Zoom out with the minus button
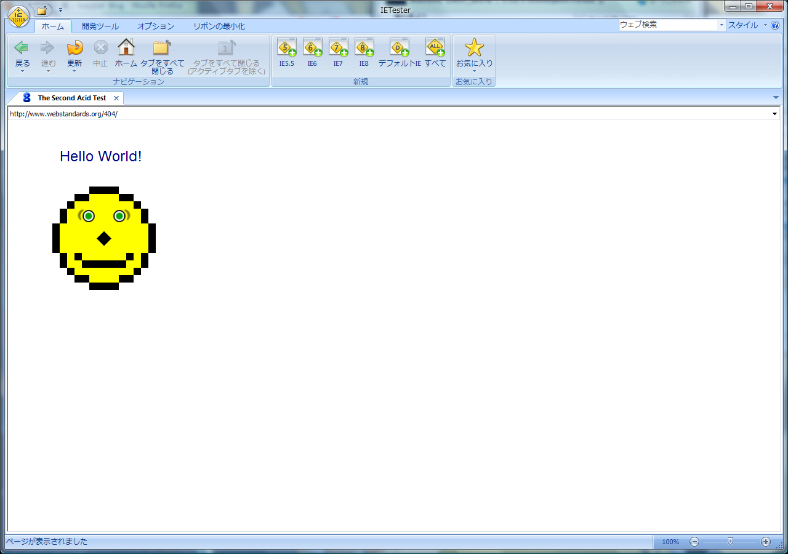 pos(694,542)
